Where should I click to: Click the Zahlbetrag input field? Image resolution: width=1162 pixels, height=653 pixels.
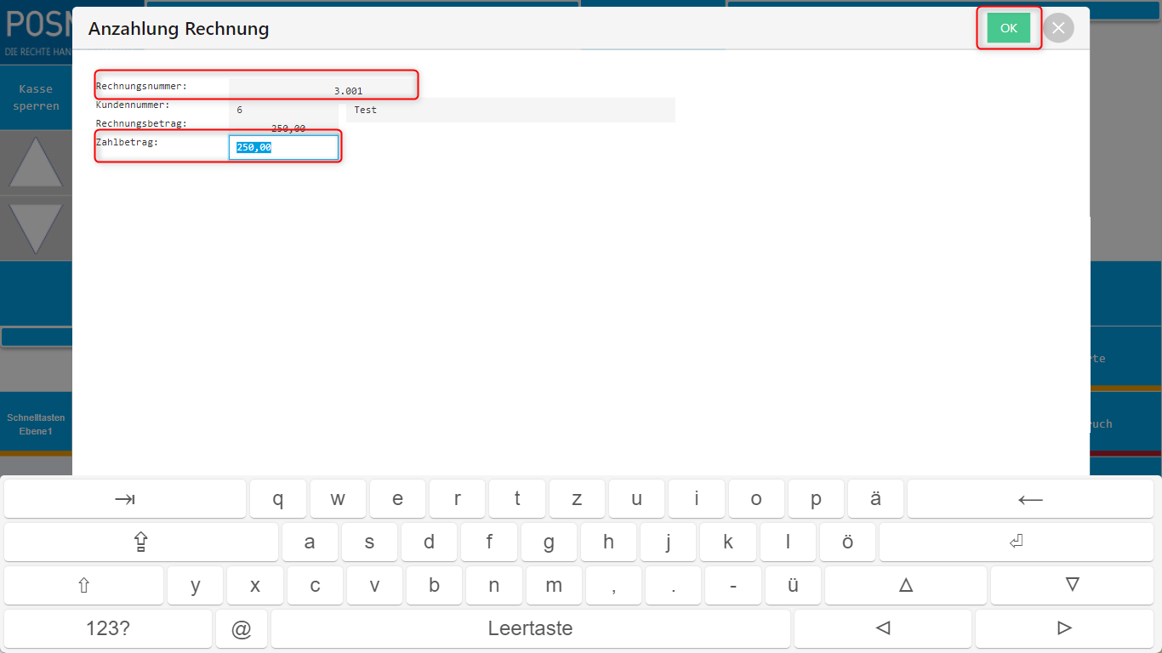click(283, 147)
